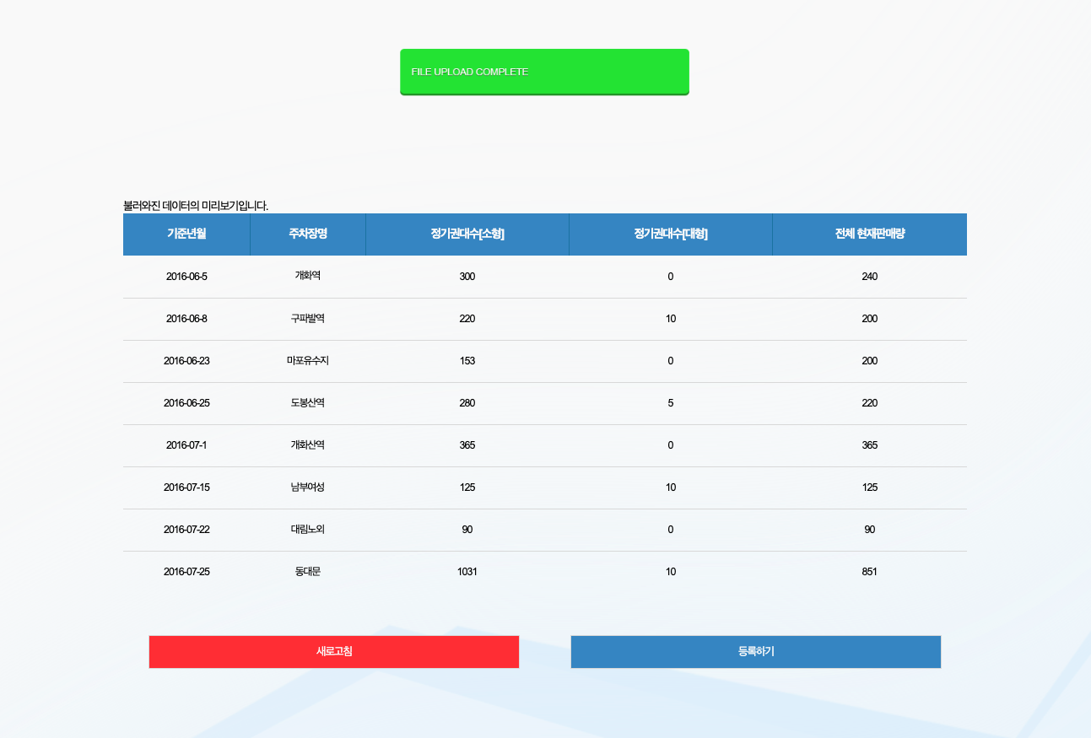Click parking lot name 마포유수지
Image resolution: width=1091 pixels, height=738 pixels.
pos(308,361)
